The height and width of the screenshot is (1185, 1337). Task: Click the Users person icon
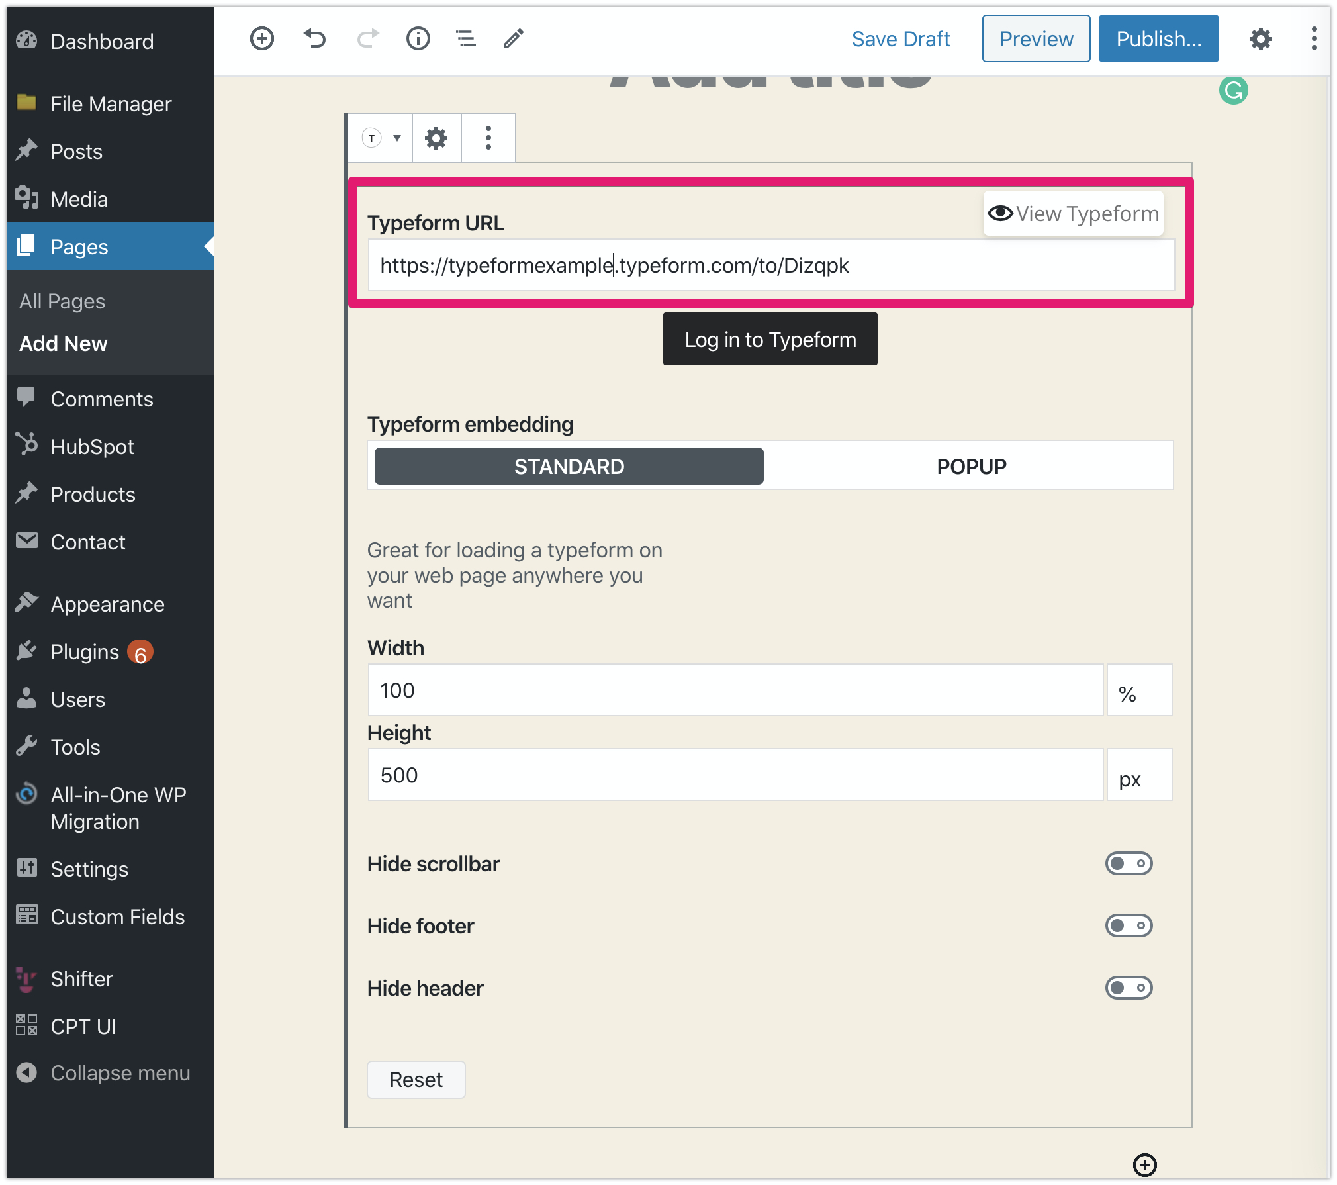pos(26,698)
